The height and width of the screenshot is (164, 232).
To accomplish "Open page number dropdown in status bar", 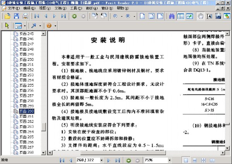I will pos(101,160).
